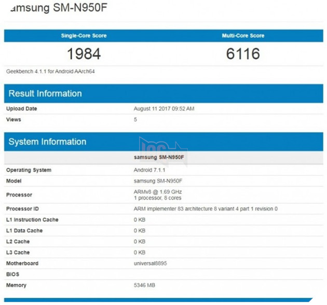Click the L1 Instruction Cache label

(32, 220)
